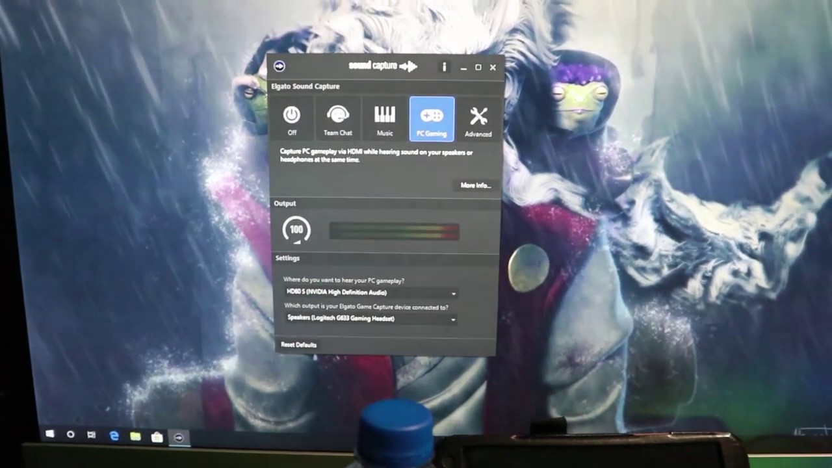Open File Explorer from the taskbar
This screenshot has width=832, height=468.
(x=135, y=437)
